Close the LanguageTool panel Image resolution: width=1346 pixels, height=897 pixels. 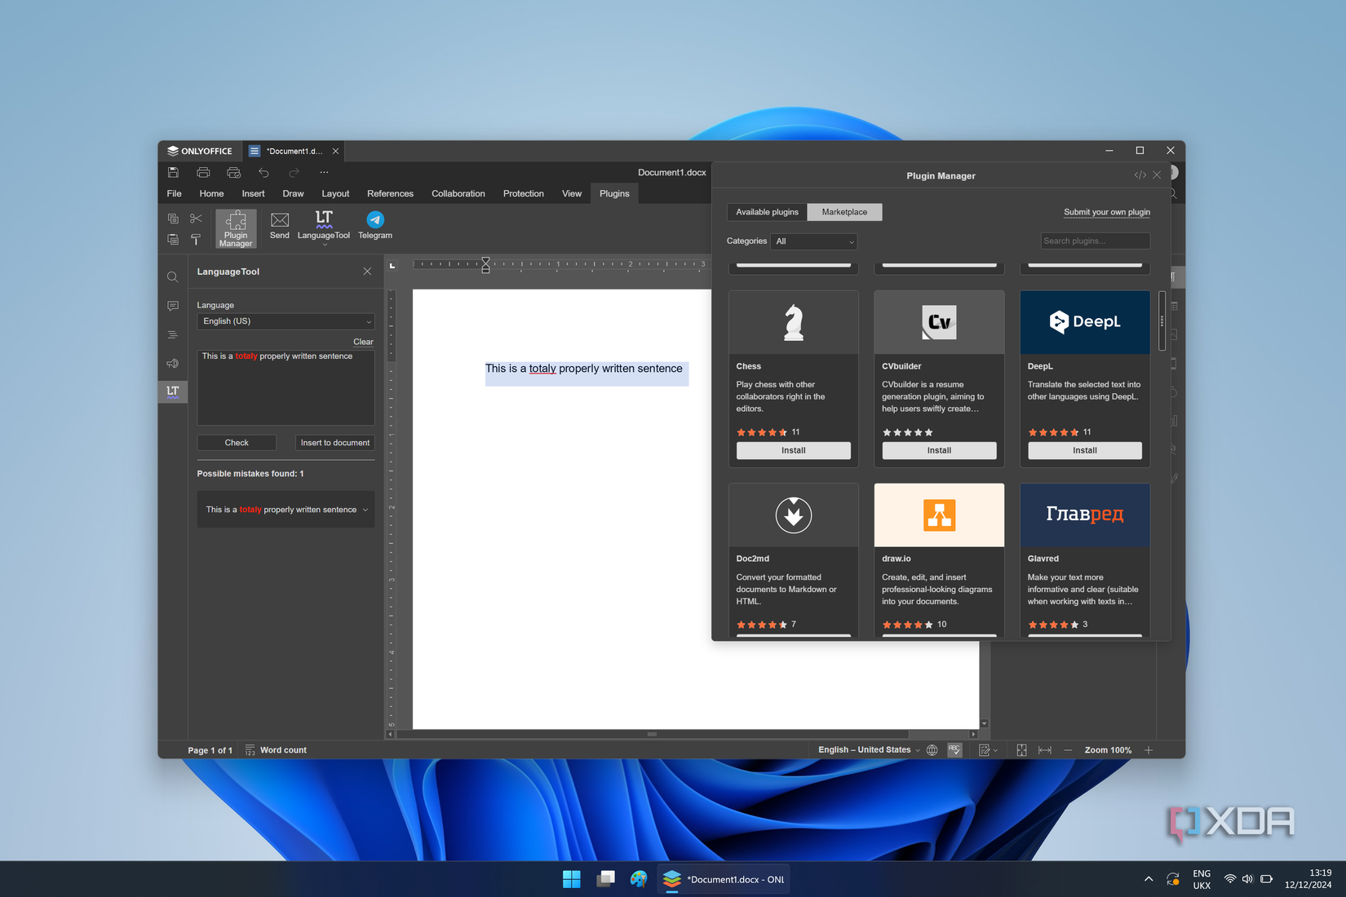point(367,272)
